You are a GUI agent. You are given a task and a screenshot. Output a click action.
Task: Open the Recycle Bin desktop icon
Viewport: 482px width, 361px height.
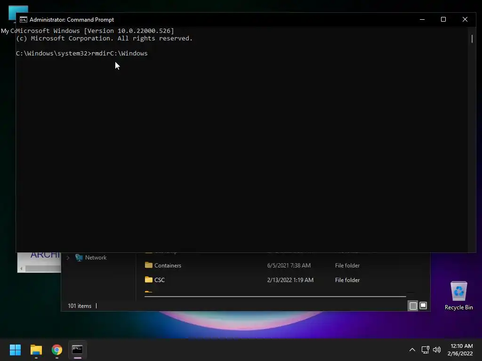(x=458, y=295)
